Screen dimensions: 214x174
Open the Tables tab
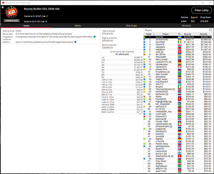(78, 26)
